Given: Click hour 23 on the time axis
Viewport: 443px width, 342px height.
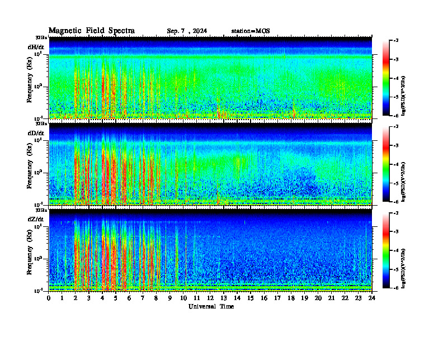Looking at the screenshot, I should (x=359, y=298).
